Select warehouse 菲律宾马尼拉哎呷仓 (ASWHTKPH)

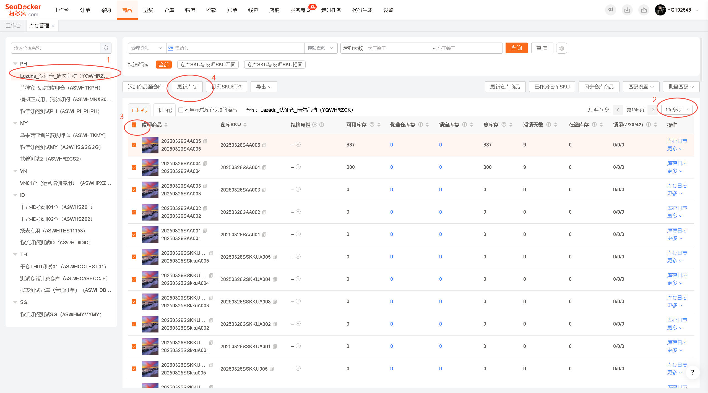click(60, 88)
